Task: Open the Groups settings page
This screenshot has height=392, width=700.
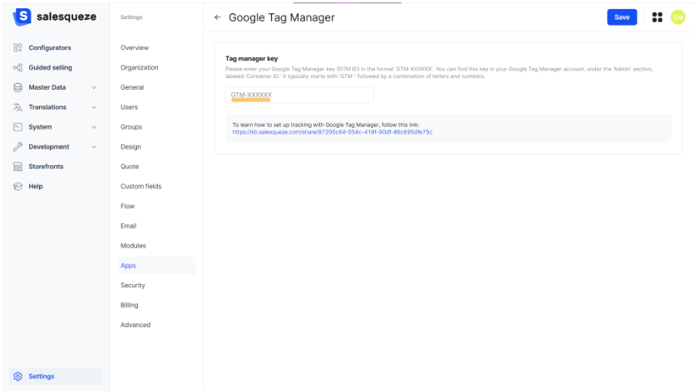Action: pos(131,127)
